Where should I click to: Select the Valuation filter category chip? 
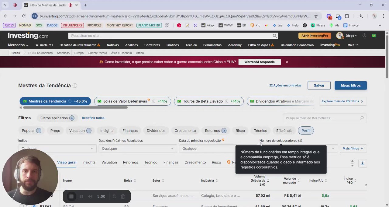[x=80, y=131]
